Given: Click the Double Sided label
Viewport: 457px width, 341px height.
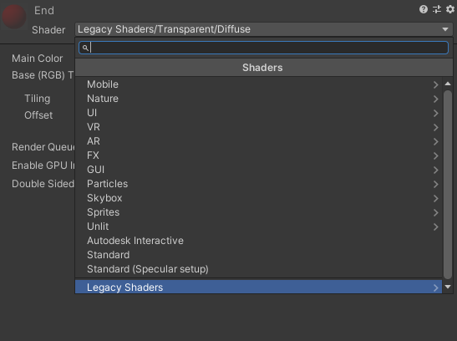Looking at the screenshot, I should 43,184.
